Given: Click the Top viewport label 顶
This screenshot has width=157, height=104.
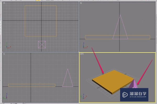Looking at the screenshot, I should click(4, 3).
